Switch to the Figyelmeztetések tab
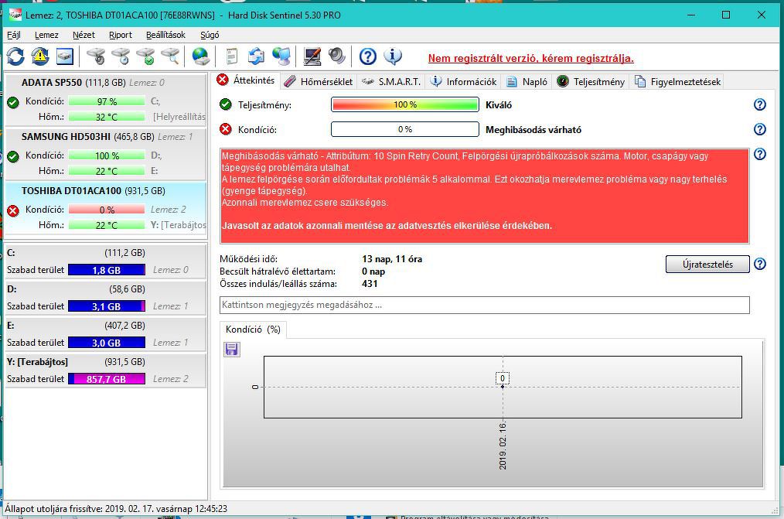 pos(677,81)
